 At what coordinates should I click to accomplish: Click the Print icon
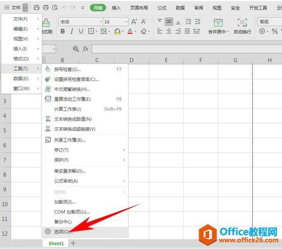coord(46,8)
